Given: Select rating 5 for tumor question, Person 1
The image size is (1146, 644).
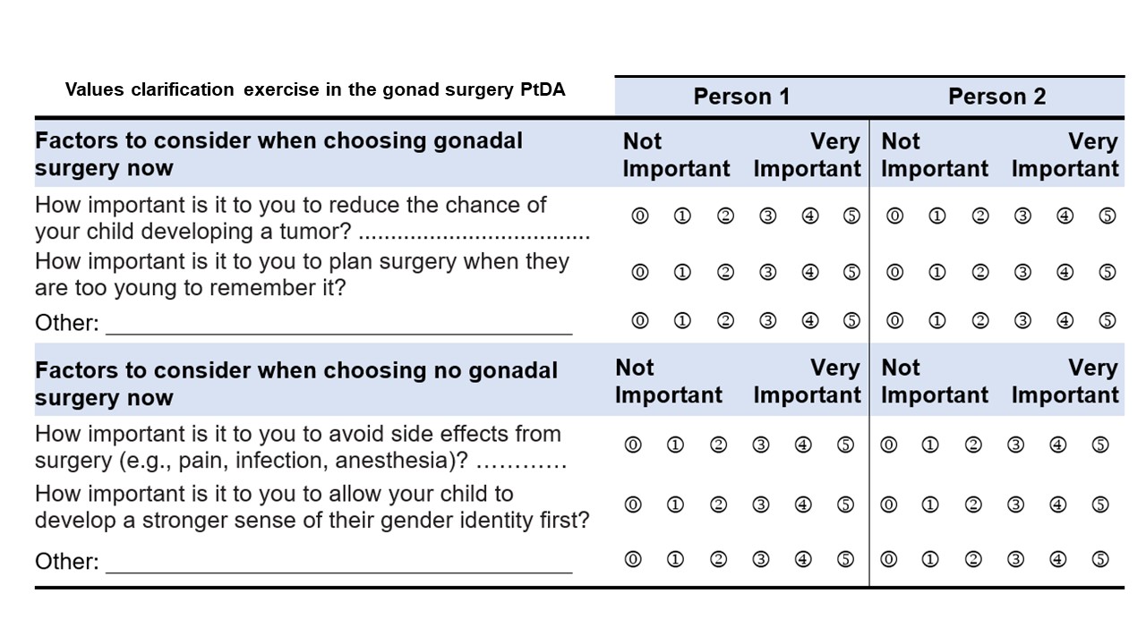Looking at the screenshot, I should [851, 216].
